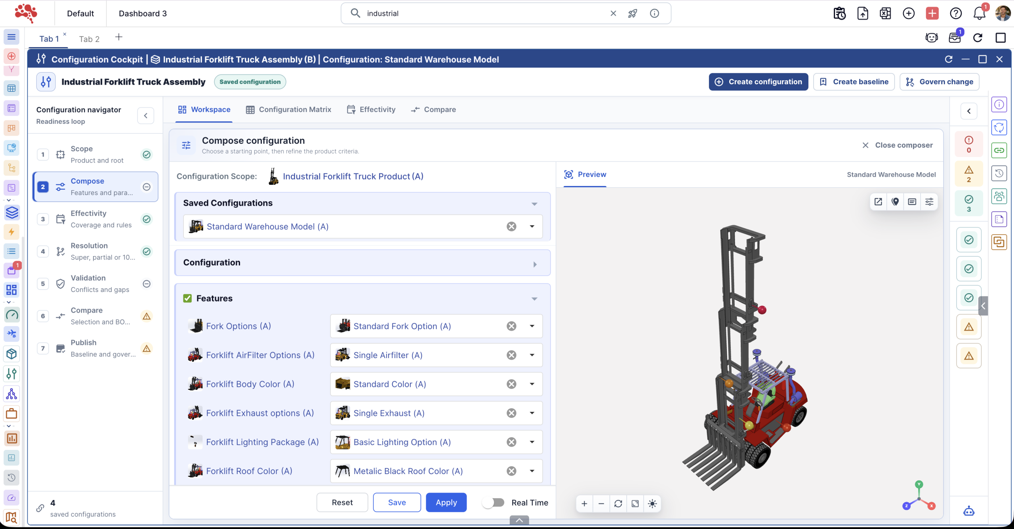This screenshot has width=1014, height=529.
Task: Select the Workspace tab
Action: coord(204,110)
